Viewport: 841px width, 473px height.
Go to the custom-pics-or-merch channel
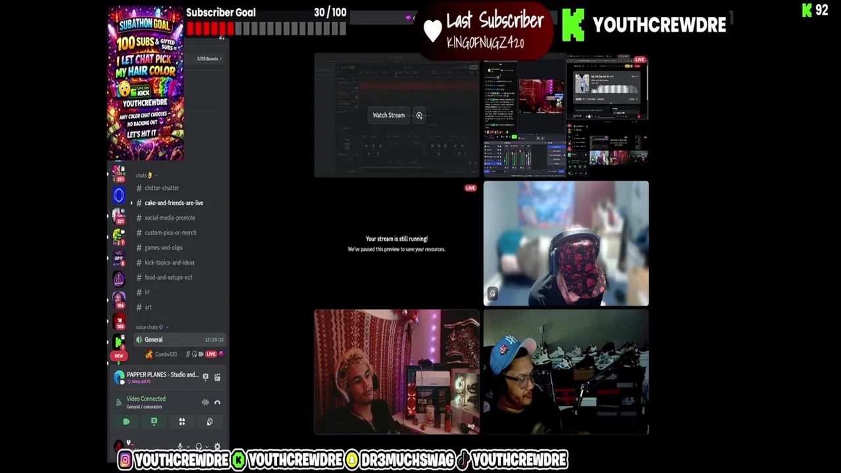pos(170,233)
